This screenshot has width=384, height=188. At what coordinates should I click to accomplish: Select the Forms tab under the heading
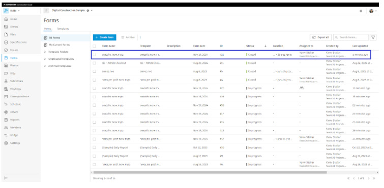point(47,29)
